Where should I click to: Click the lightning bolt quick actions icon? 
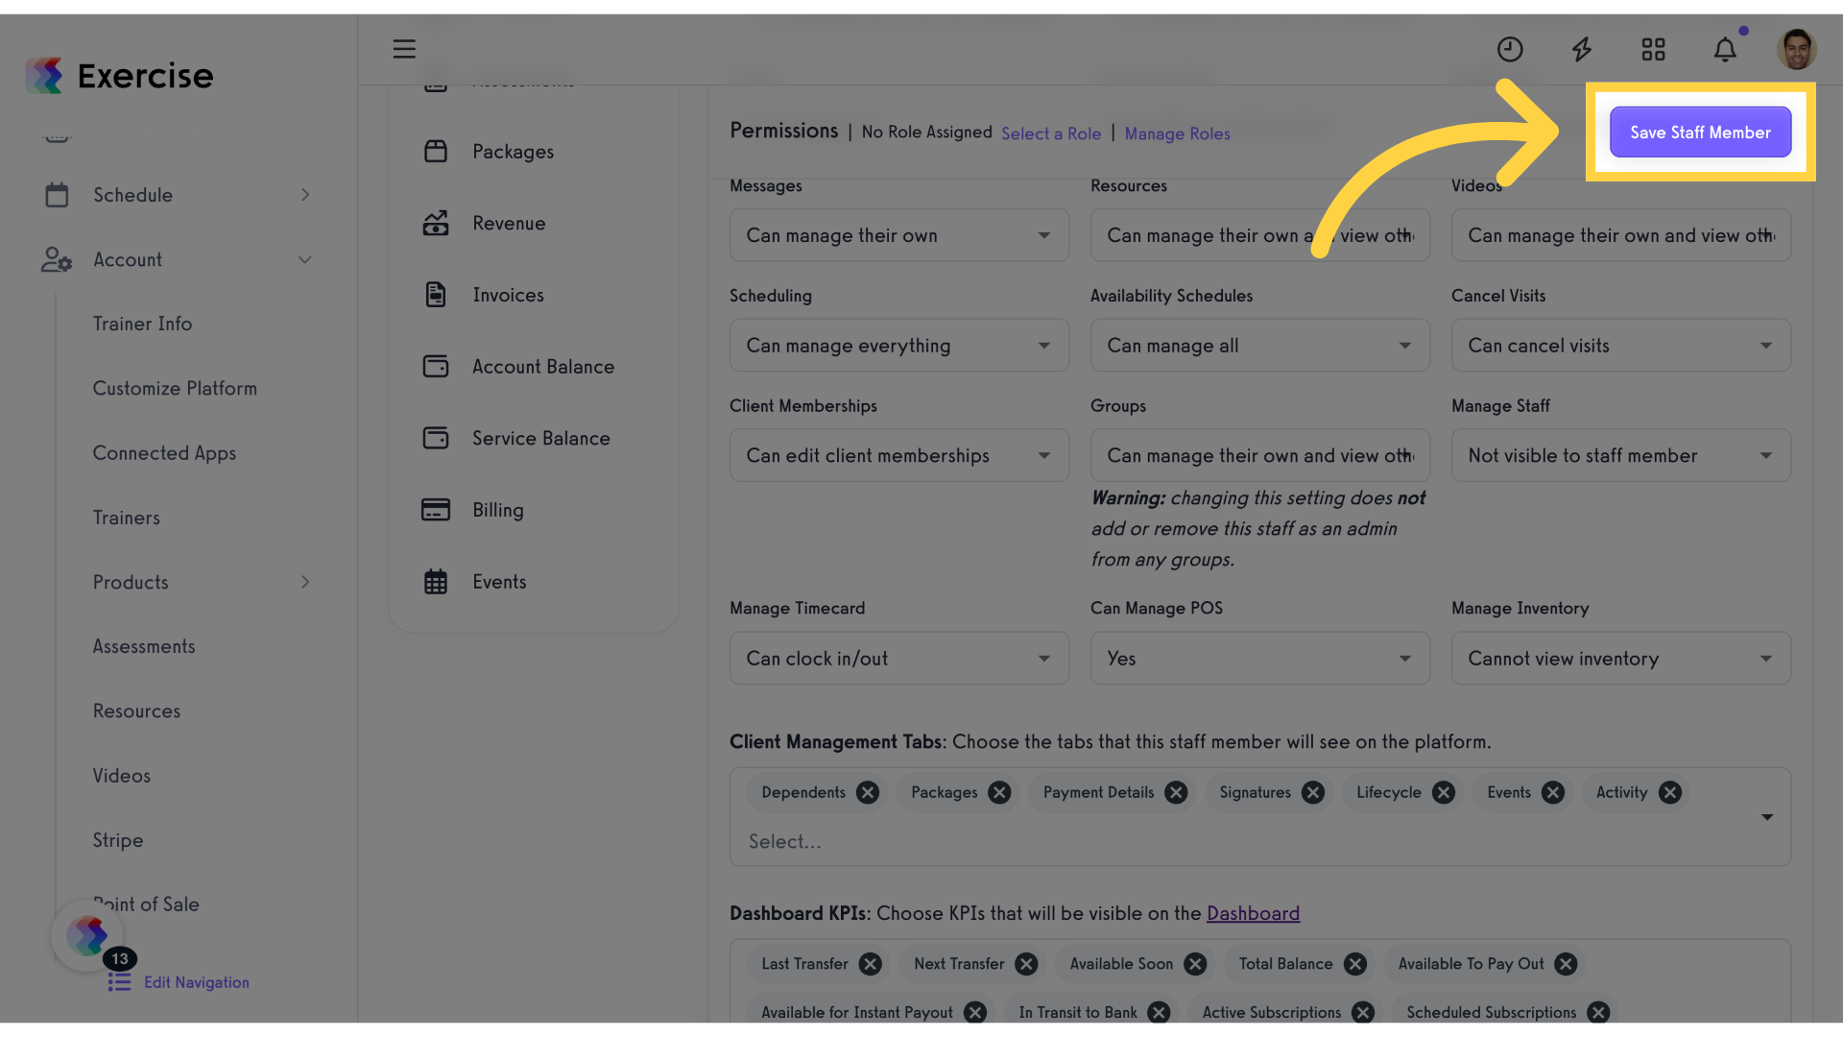[1582, 49]
